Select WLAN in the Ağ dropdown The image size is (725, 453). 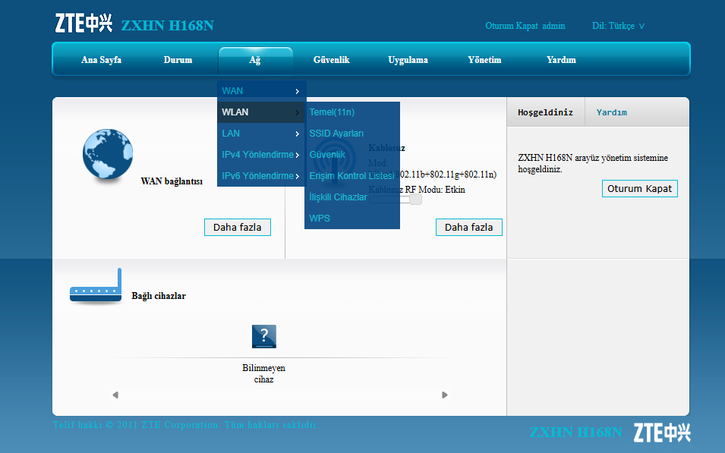[261, 112]
